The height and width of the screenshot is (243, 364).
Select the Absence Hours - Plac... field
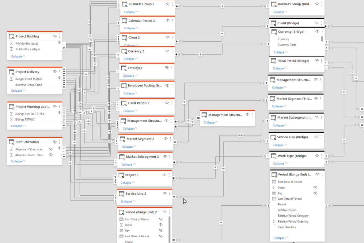tap(29, 155)
